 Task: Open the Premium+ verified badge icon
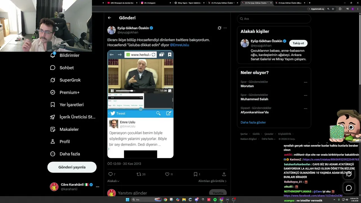[53, 92]
